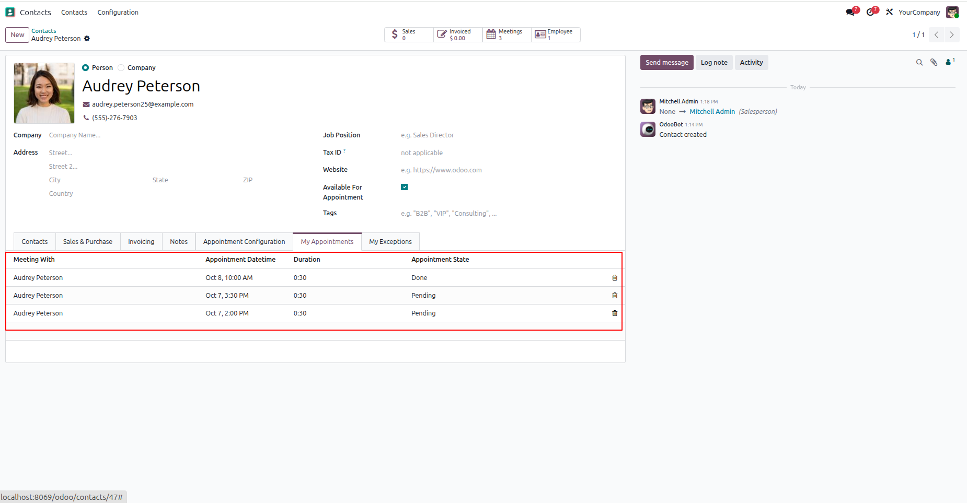Sort by Appointment Datetime column
The width and height of the screenshot is (967, 503).
pos(240,260)
